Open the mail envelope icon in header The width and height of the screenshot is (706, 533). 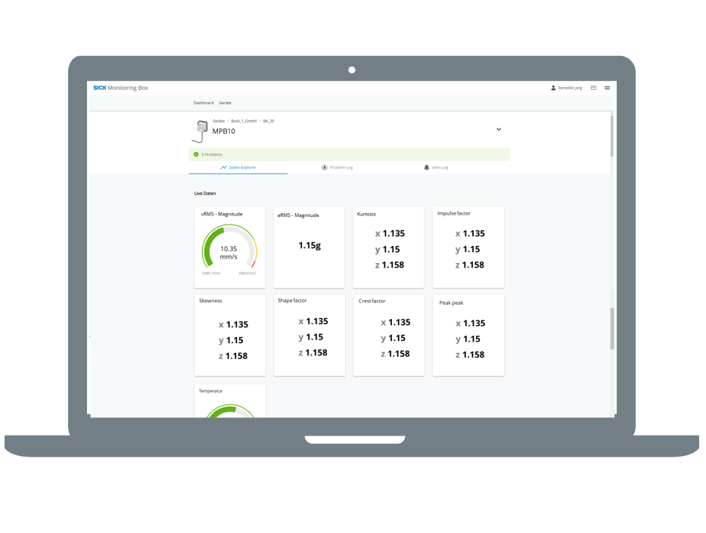[593, 88]
